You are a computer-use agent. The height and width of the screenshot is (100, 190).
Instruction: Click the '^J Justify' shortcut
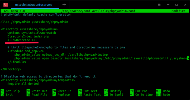[x=113, y=91]
